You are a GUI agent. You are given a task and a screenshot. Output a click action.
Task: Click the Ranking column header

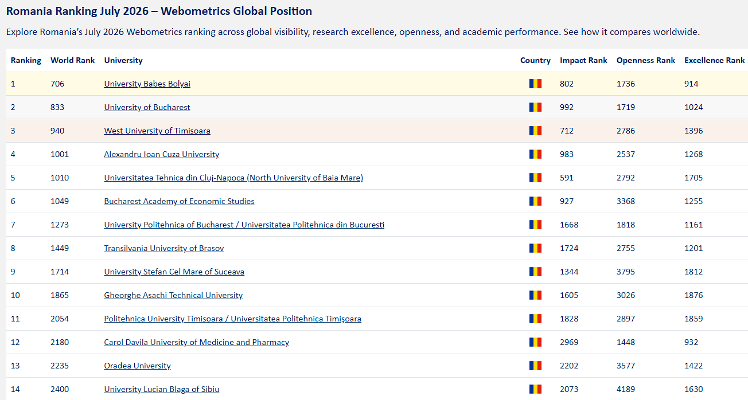point(26,60)
